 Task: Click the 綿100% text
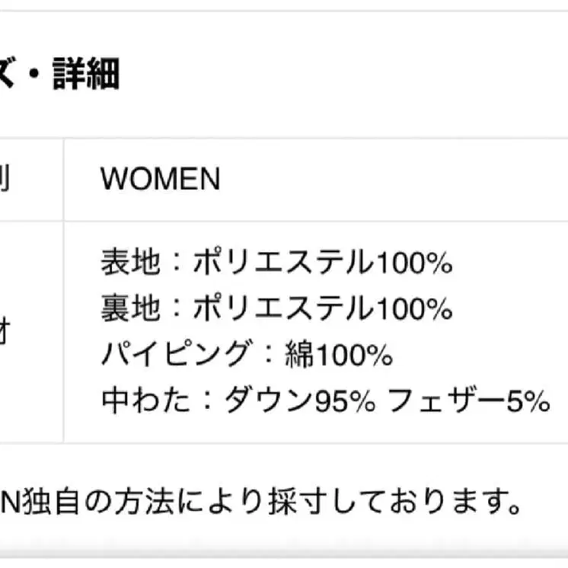coord(337,354)
